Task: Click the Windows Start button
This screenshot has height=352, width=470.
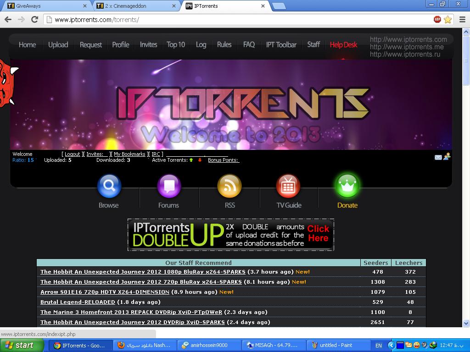Action: (22, 346)
